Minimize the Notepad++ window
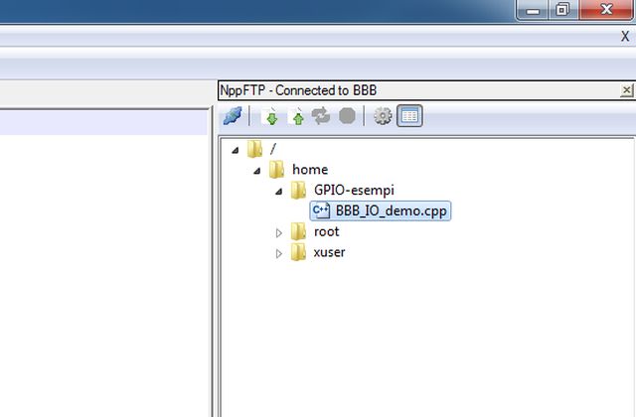The height and width of the screenshot is (417, 636). point(533,9)
